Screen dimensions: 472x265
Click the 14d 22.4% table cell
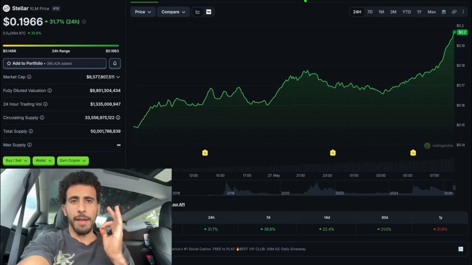point(326,229)
